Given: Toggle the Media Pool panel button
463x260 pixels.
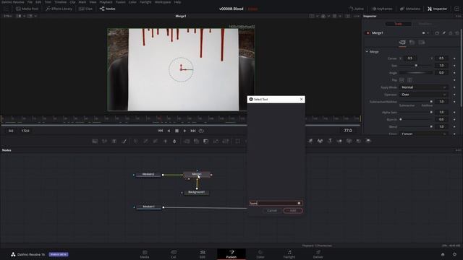Looking at the screenshot, I should tap(27, 9).
